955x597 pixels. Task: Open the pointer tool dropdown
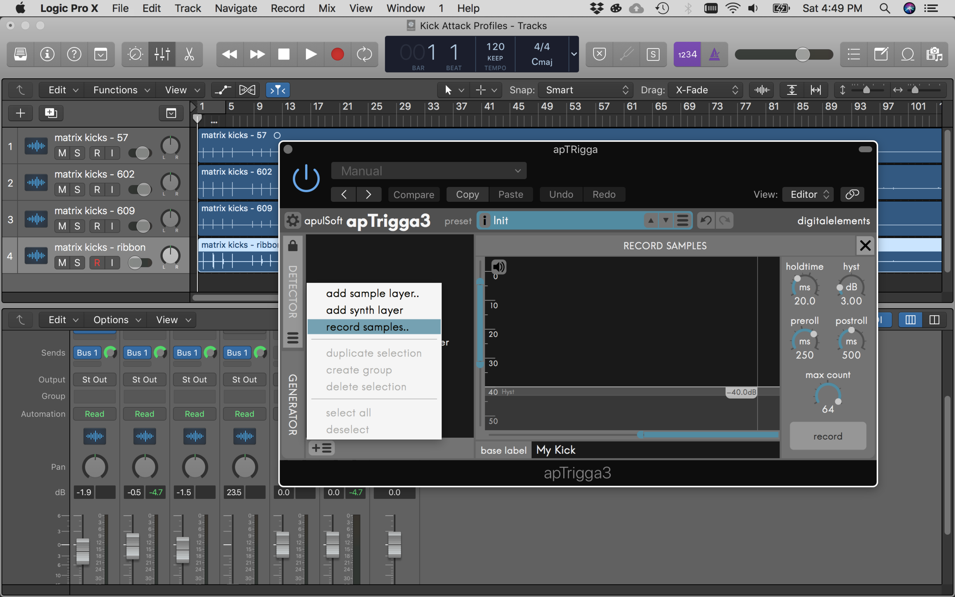(x=453, y=90)
